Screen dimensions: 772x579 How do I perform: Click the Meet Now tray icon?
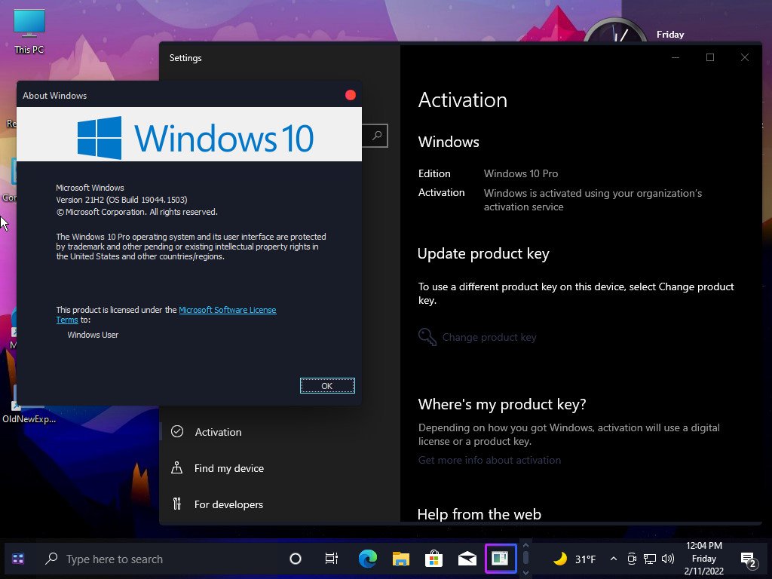click(633, 559)
